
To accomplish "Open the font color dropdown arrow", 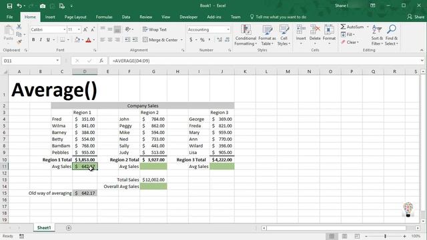I will click(94, 40).
